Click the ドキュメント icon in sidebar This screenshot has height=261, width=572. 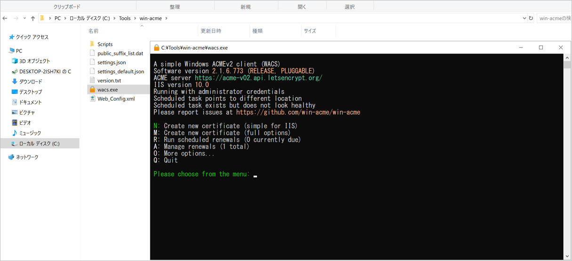[15, 102]
